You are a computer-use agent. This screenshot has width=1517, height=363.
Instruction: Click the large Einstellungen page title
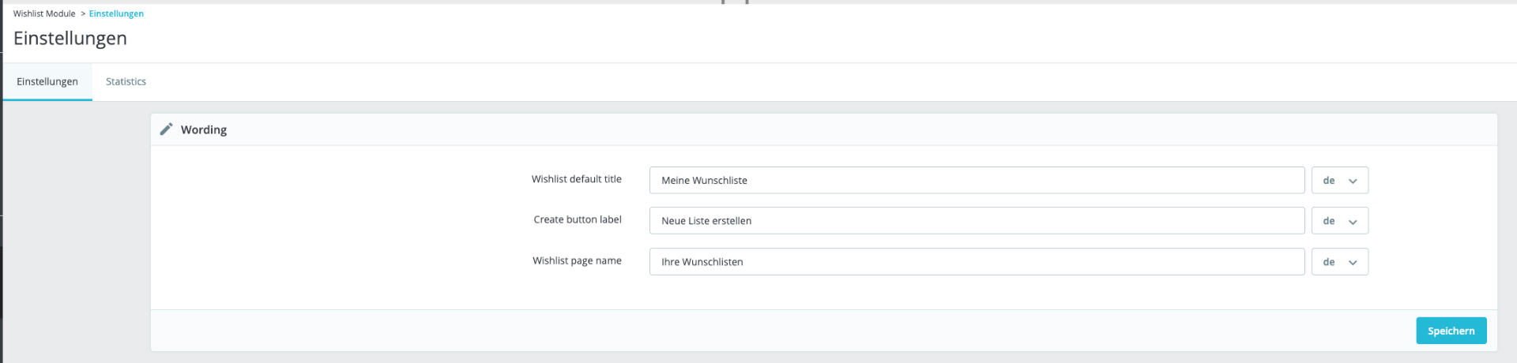70,38
